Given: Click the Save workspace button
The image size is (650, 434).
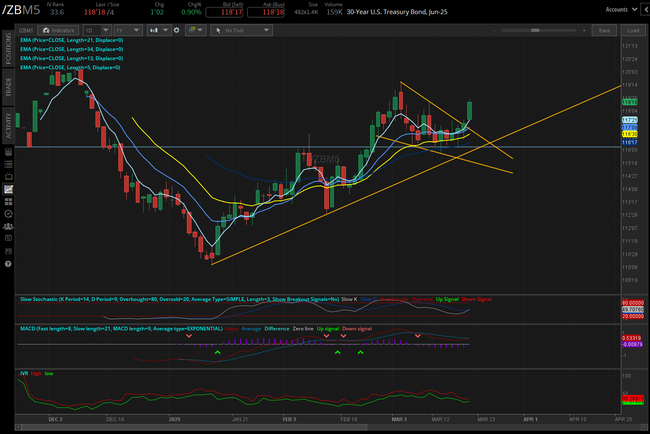Looking at the screenshot, I should [x=604, y=30].
